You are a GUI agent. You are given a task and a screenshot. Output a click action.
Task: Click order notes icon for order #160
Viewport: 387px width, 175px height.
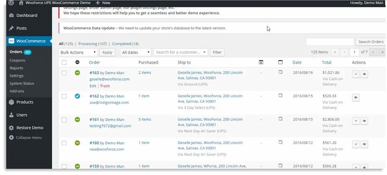pyautogui.click(x=280, y=142)
